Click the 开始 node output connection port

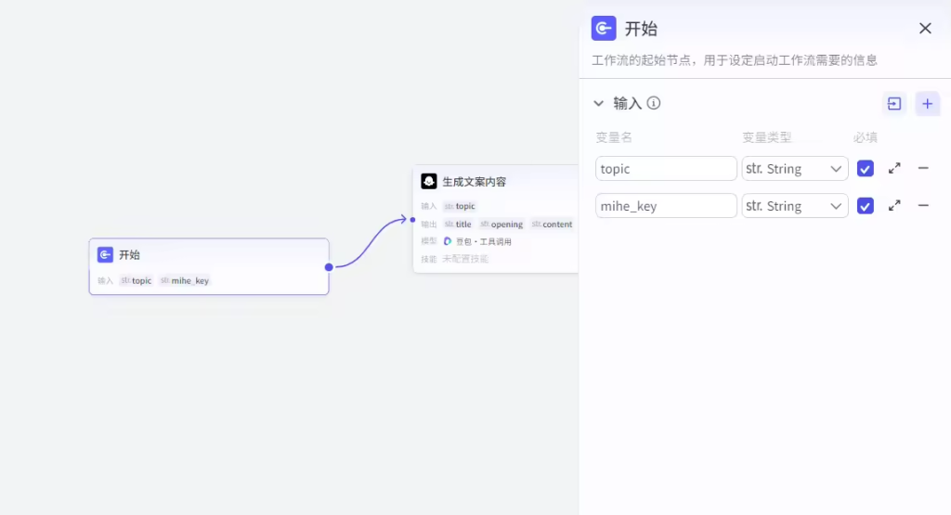329,267
